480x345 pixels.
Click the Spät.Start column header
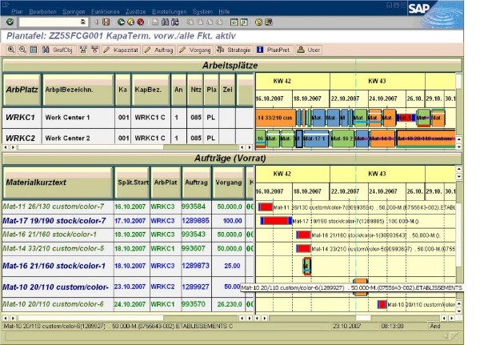tap(130, 182)
